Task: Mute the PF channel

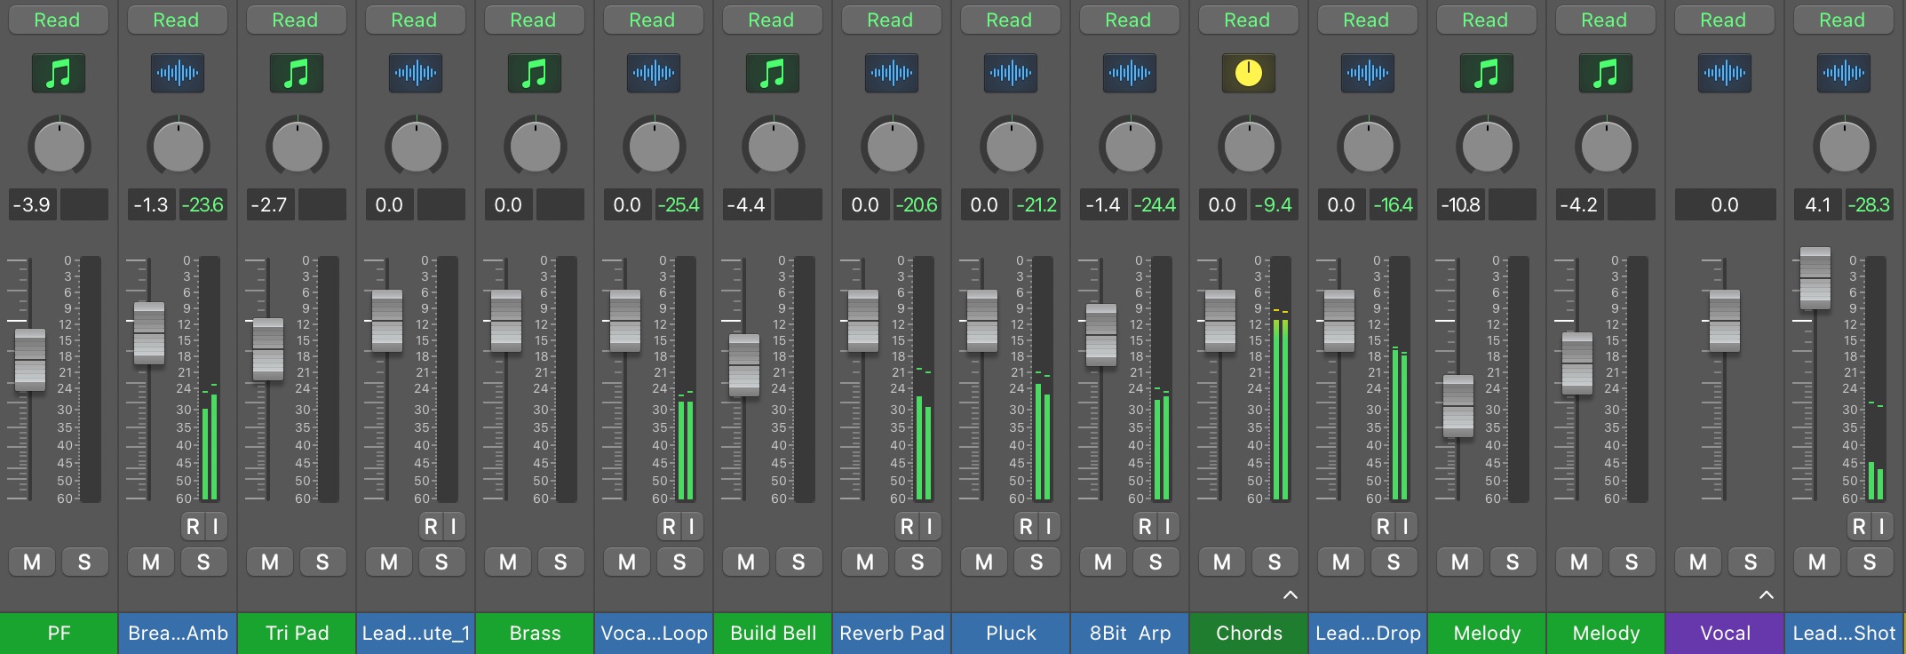Action: tap(32, 562)
